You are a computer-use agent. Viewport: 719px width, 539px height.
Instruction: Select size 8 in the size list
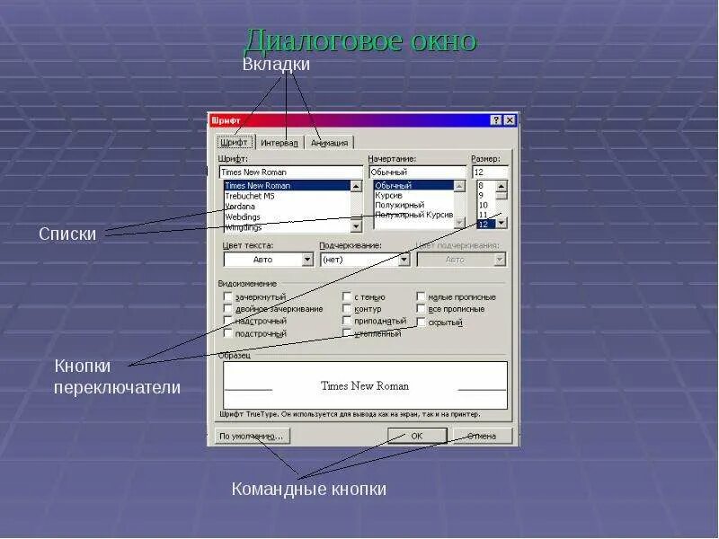(x=486, y=186)
